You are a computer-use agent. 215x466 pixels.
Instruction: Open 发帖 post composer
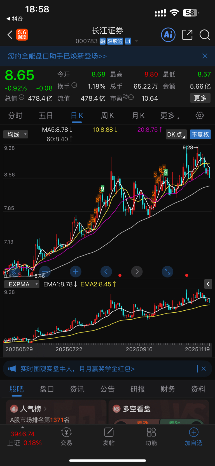point(109,437)
